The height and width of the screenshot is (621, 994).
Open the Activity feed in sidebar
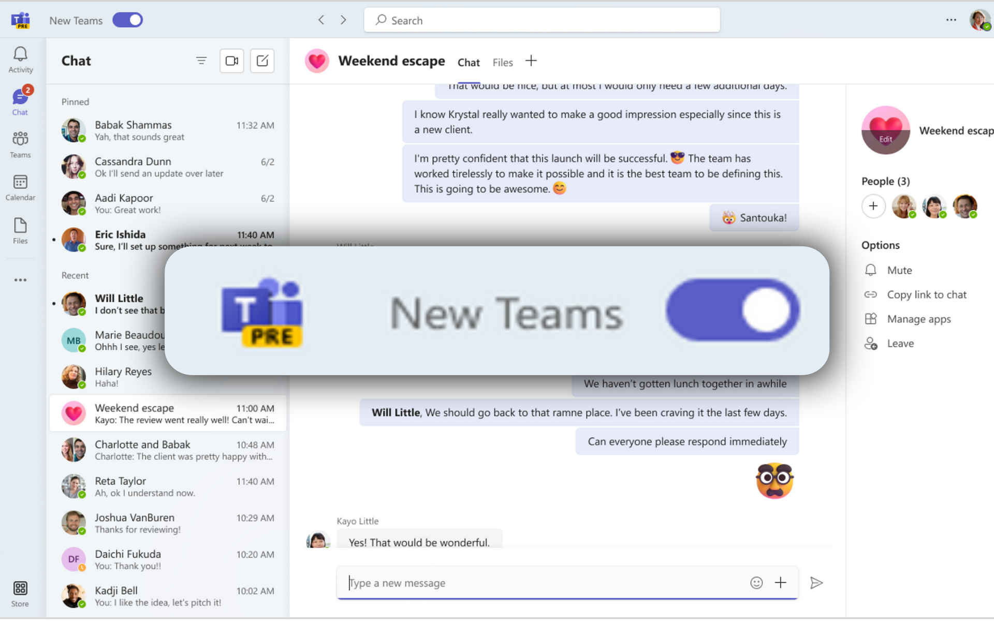click(x=20, y=60)
